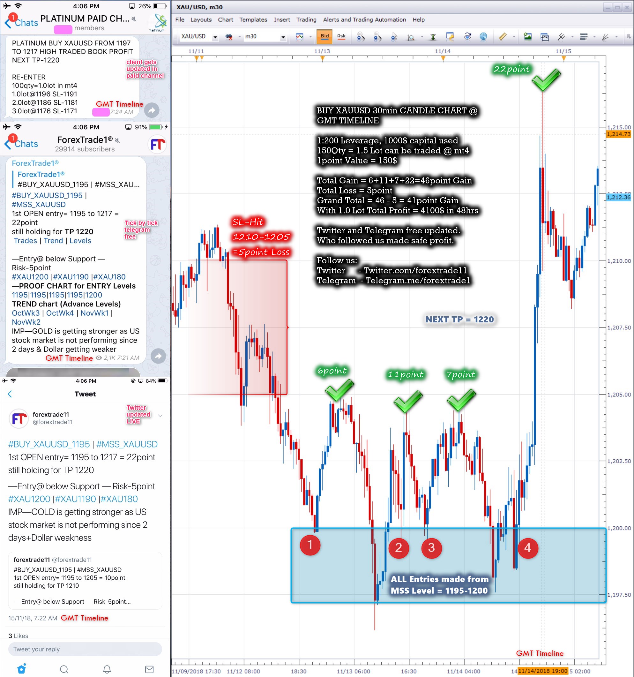This screenshot has width=634, height=677.
Task: Open the Twitter Home tab
Action: tap(21, 669)
